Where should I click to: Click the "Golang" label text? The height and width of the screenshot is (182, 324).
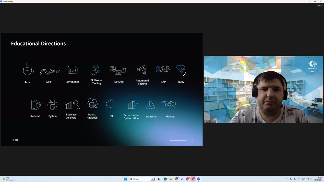point(170,116)
